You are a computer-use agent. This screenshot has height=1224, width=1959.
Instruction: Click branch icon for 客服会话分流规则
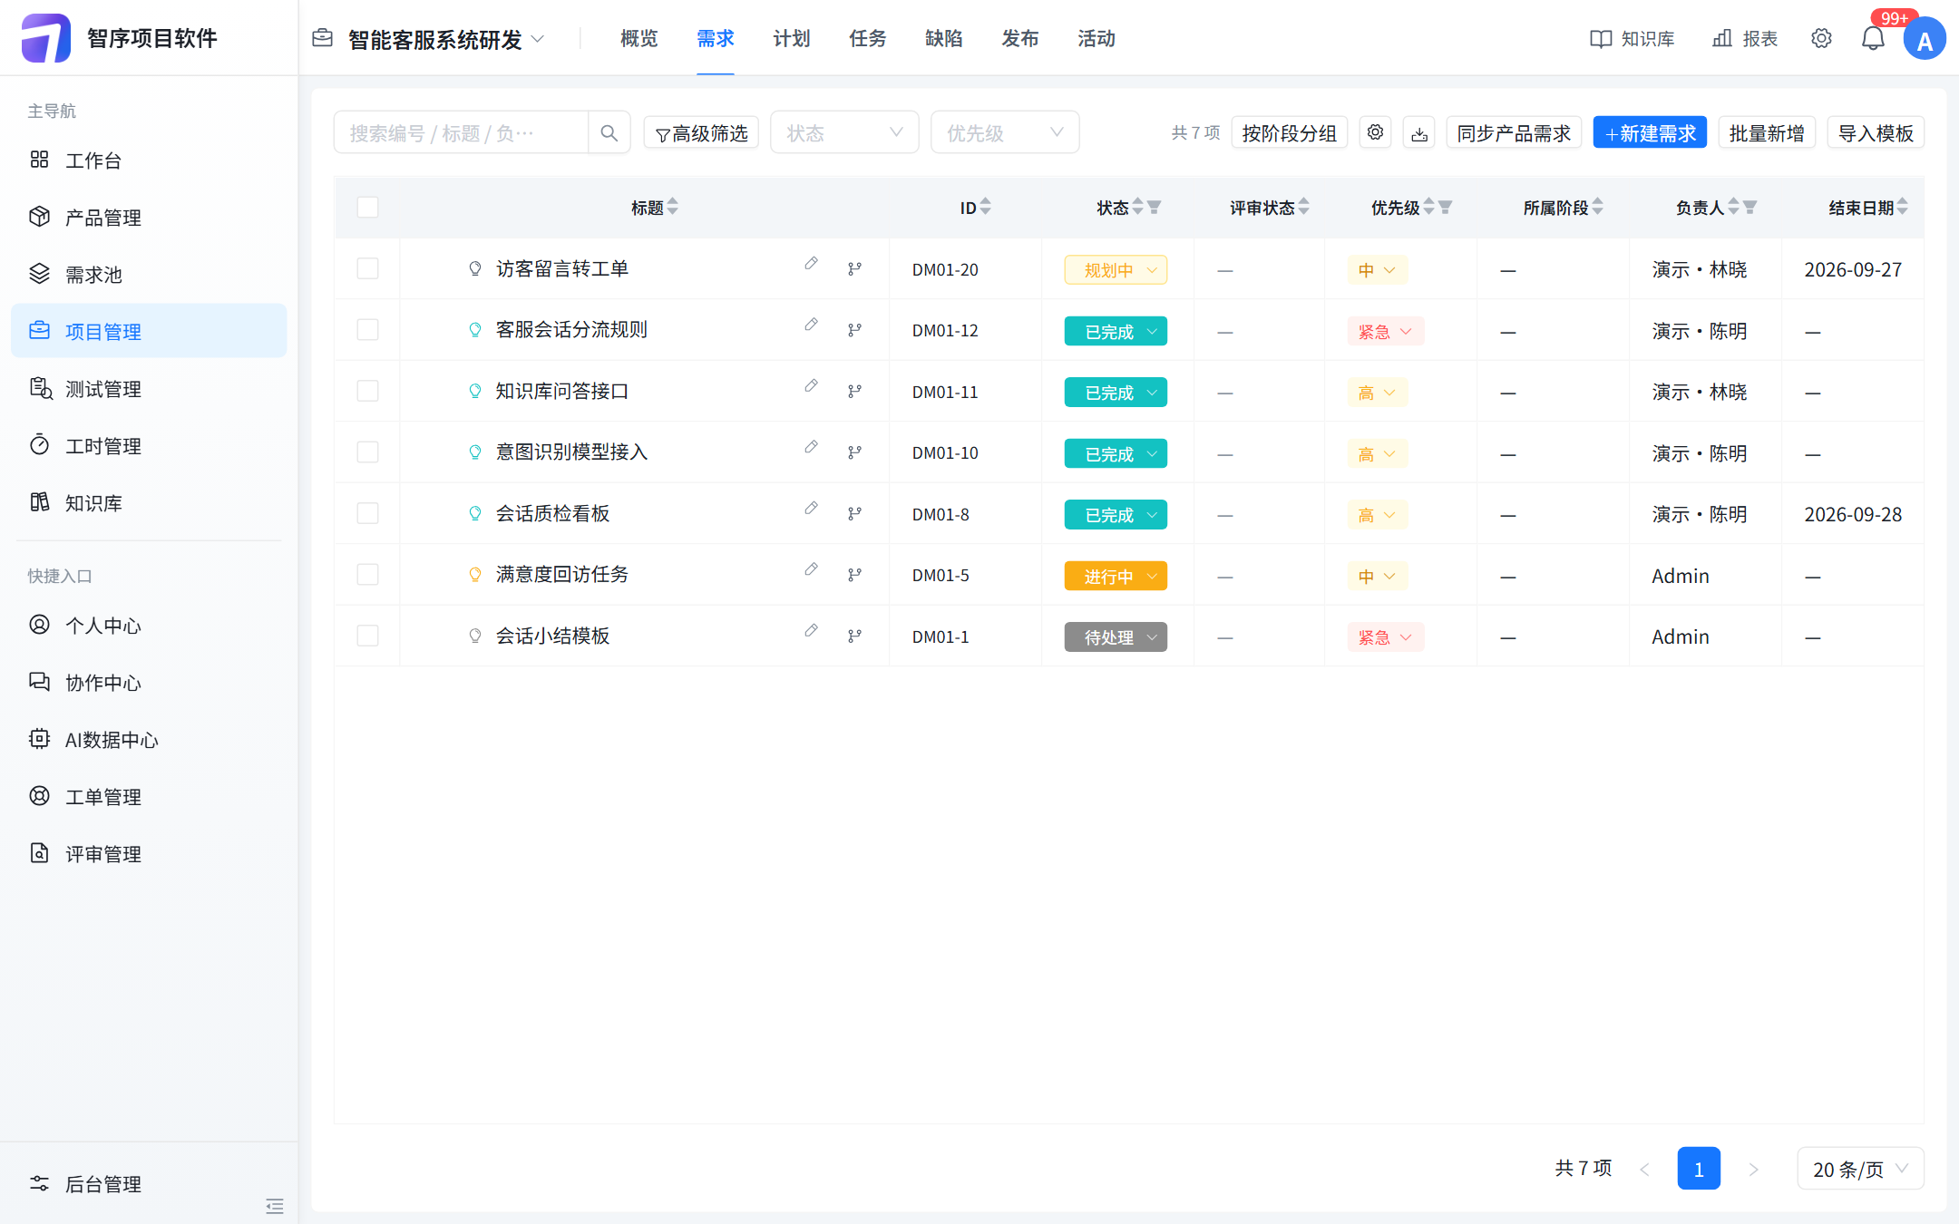[x=854, y=330]
